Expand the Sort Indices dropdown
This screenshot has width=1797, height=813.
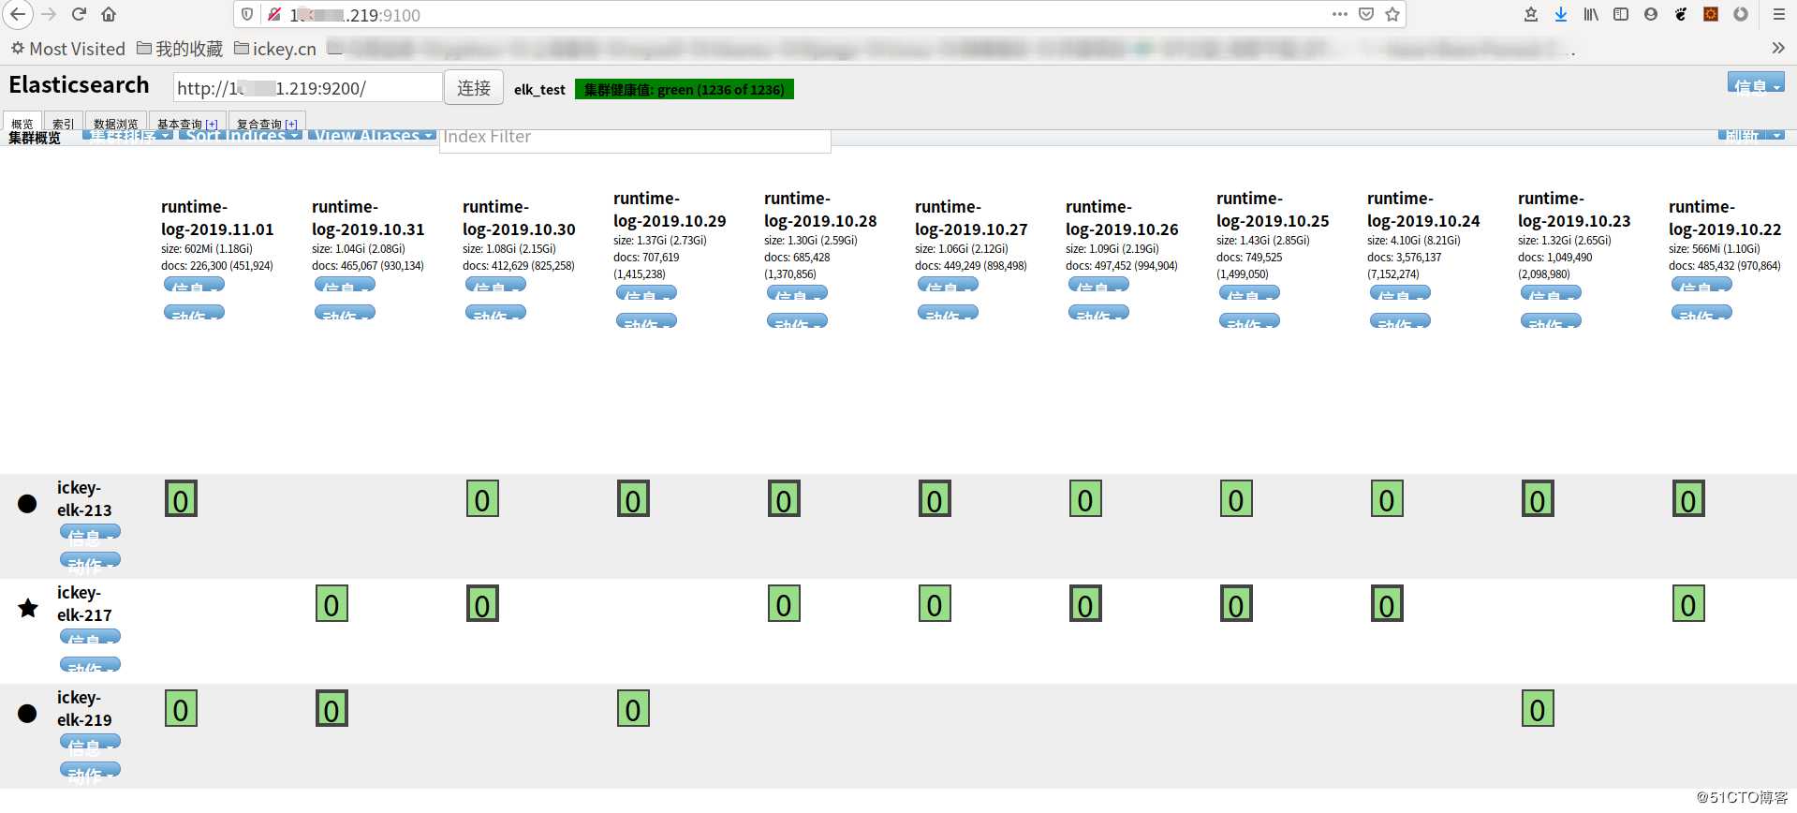(241, 135)
